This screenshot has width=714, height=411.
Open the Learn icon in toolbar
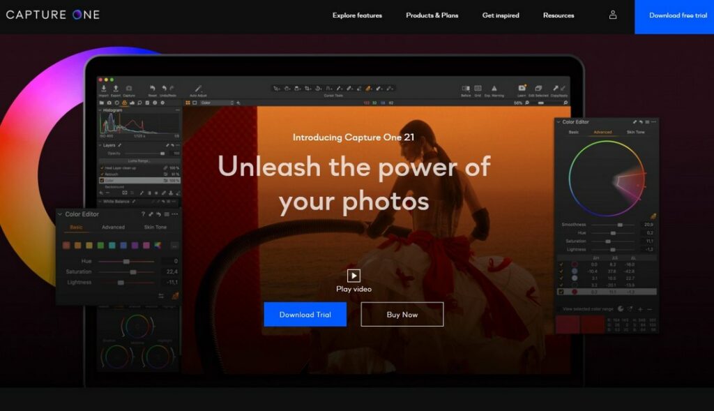pyautogui.click(x=522, y=88)
